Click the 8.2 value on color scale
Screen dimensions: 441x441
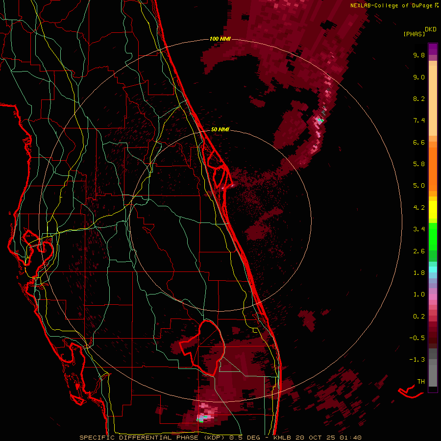pos(419,98)
